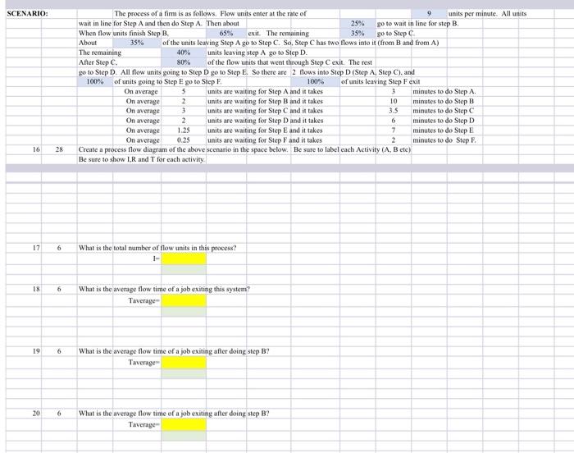Select the 3 minutes value for Step A
Image resolution: width=574 pixels, height=453 pixels.
394,91
